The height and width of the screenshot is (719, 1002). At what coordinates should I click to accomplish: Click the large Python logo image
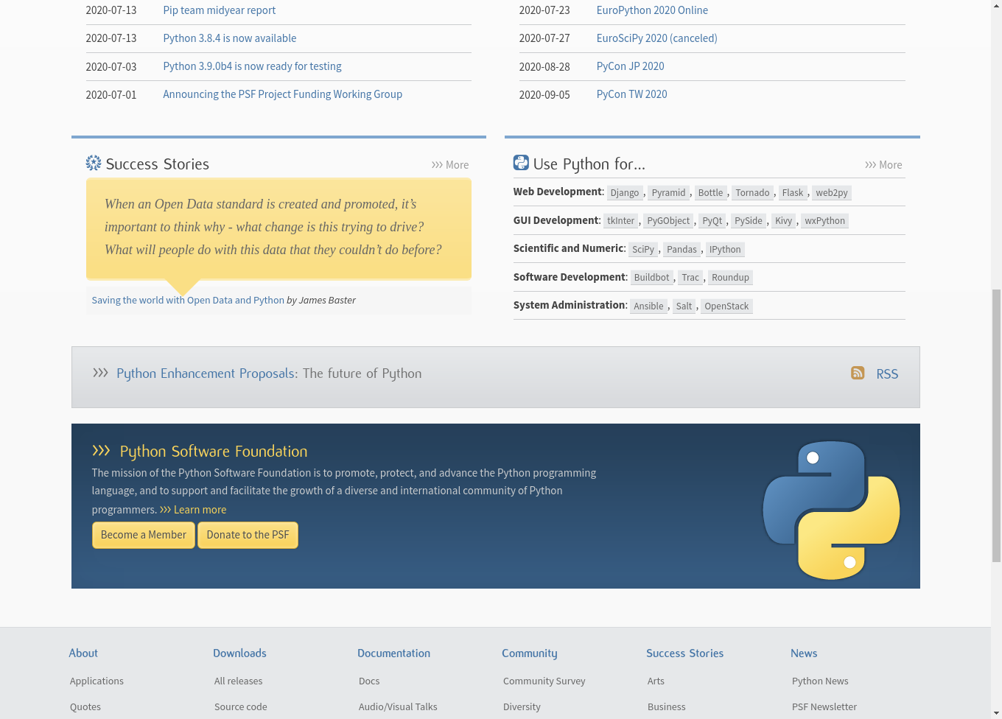pyautogui.click(x=831, y=506)
